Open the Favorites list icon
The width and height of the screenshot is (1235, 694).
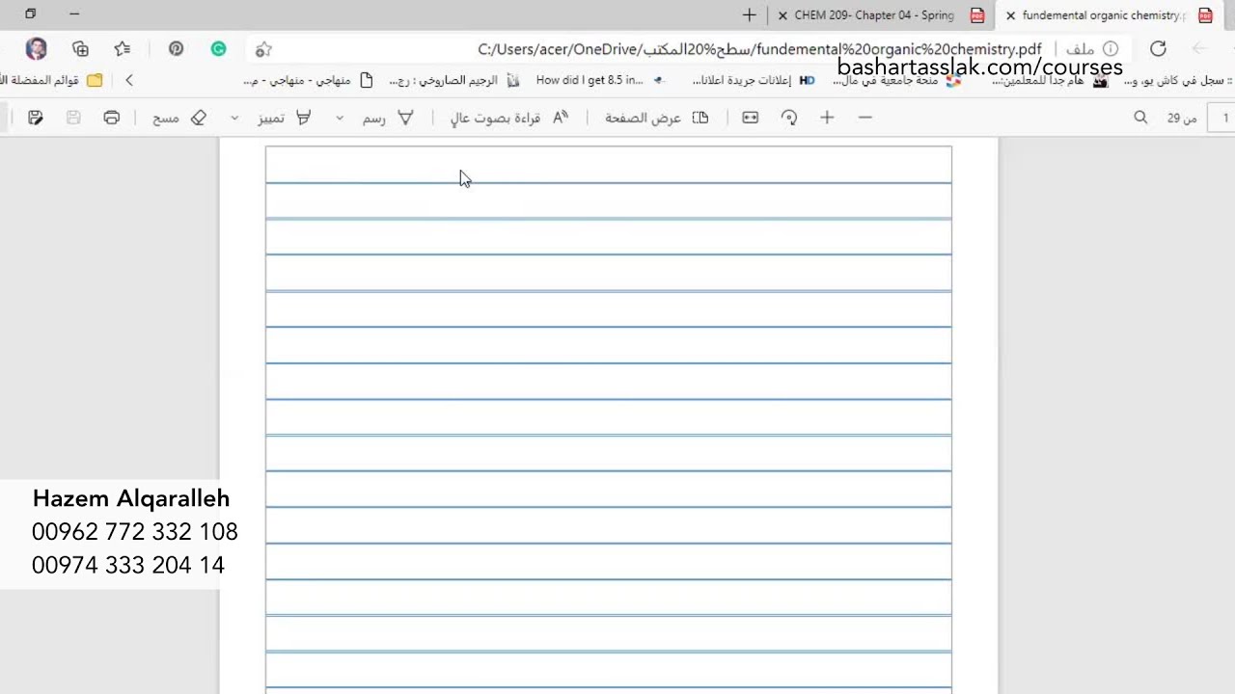(x=123, y=49)
